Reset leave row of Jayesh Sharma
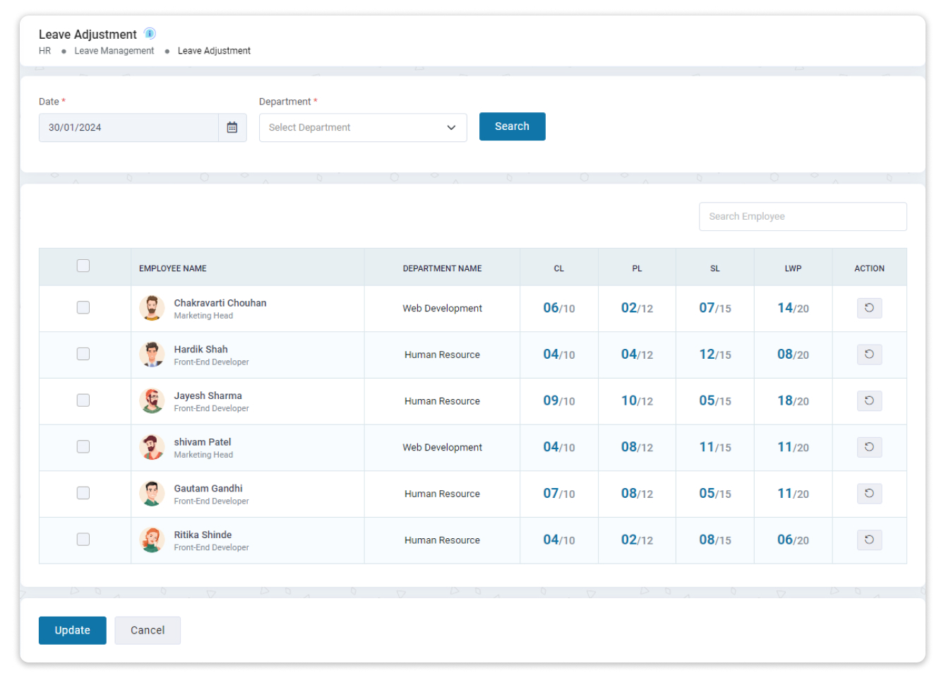 pyautogui.click(x=869, y=401)
